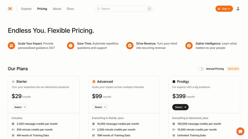Enable the Annual Pricing toggle
Image resolution: width=248 pixels, height=139 pixels.
pyautogui.click(x=201, y=69)
